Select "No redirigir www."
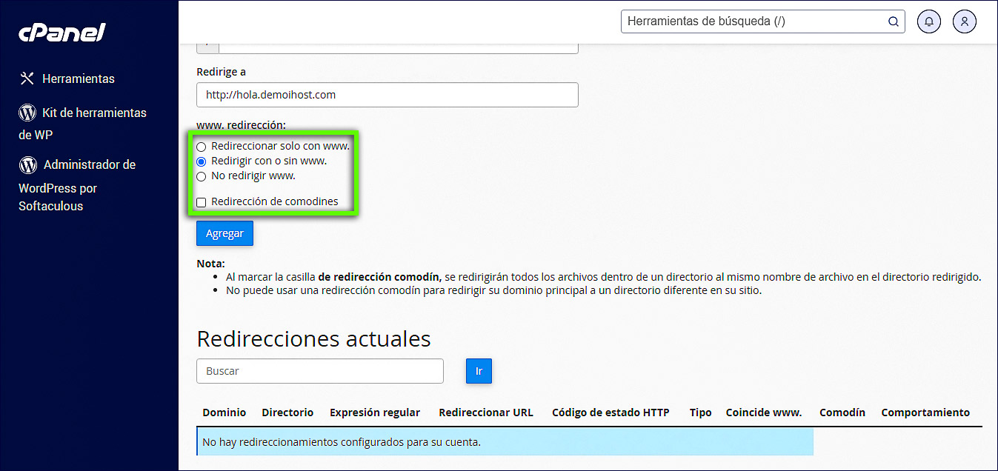This screenshot has width=998, height=471. (x=201, y=176)
